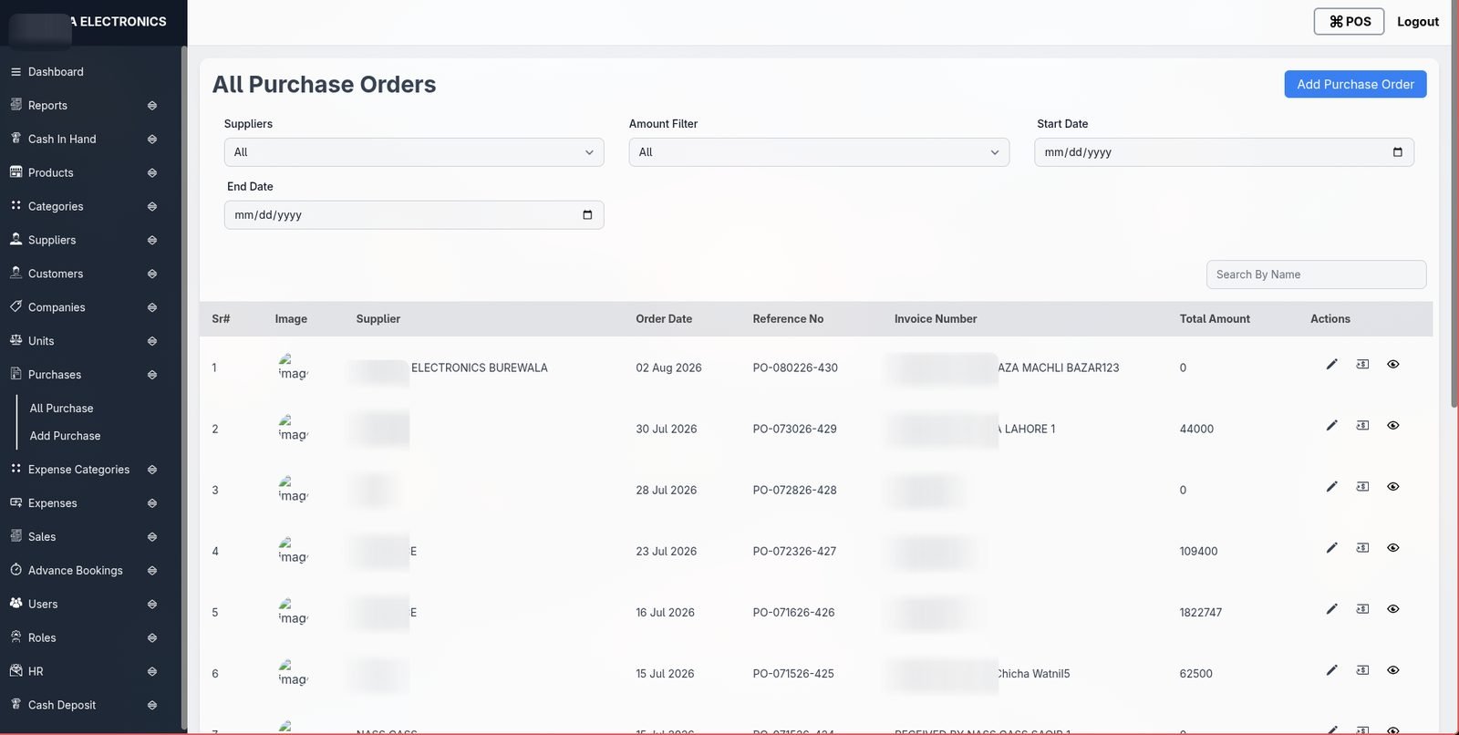Click the pencil edit icon for PO-072826-428
Screen dimensions: 1459x735
coord(1331,486)
